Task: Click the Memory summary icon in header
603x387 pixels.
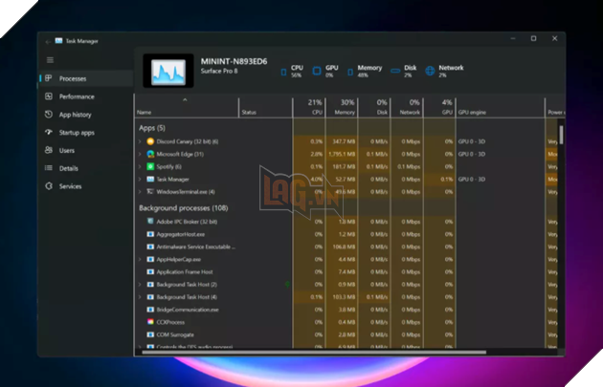Action: click(x=350, y=73)
